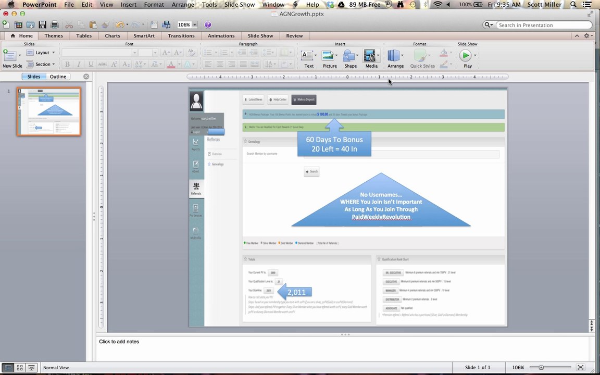Create a new presentation from toolbar

pyautogui.click(x=6, y=24)
